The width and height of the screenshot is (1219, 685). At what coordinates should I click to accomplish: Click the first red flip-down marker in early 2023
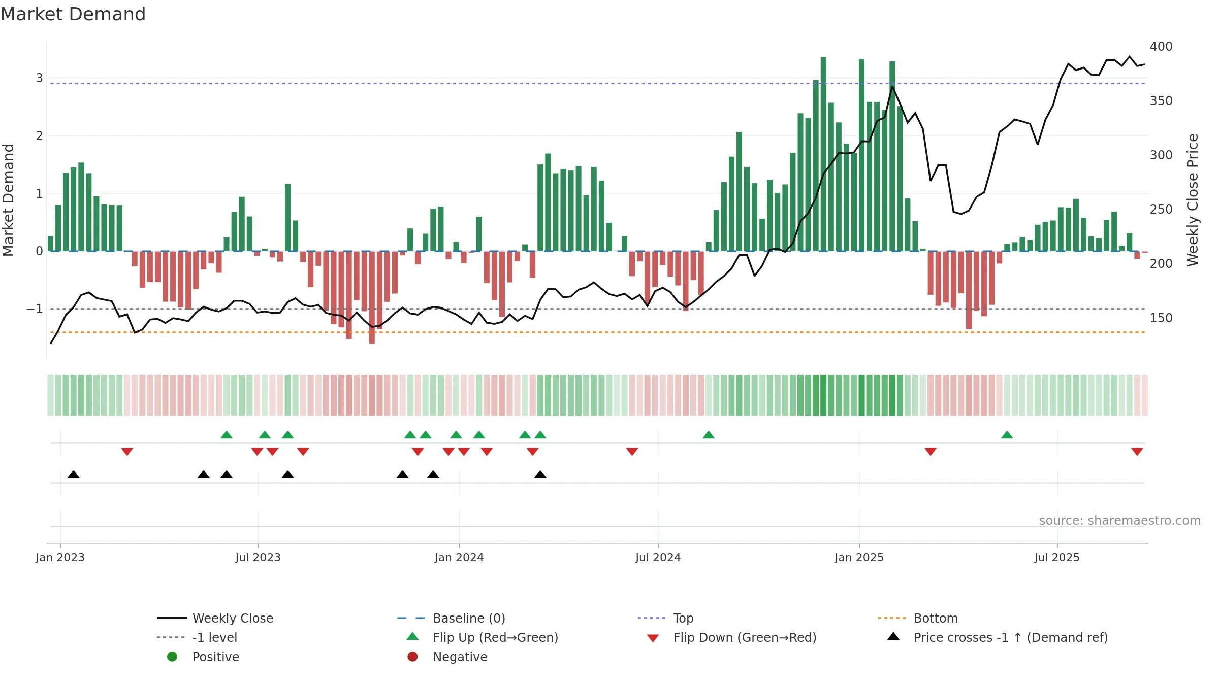coord(127,452)
